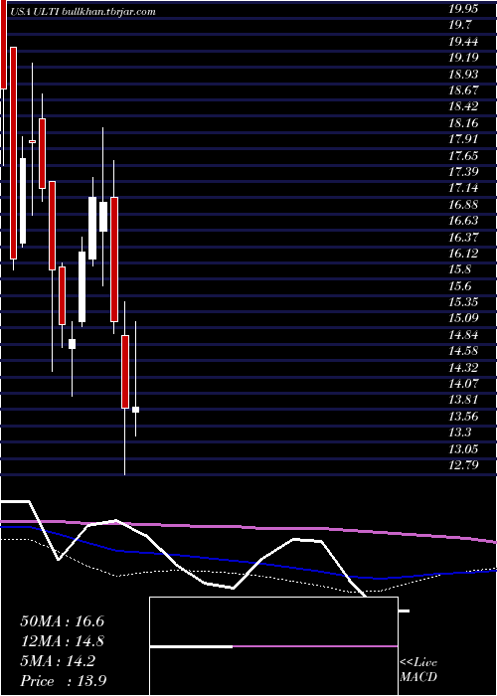The height and width of the screenshot is (696, 497).
Task: Select the 19.95 price axis label
Action: coord(463,9)
